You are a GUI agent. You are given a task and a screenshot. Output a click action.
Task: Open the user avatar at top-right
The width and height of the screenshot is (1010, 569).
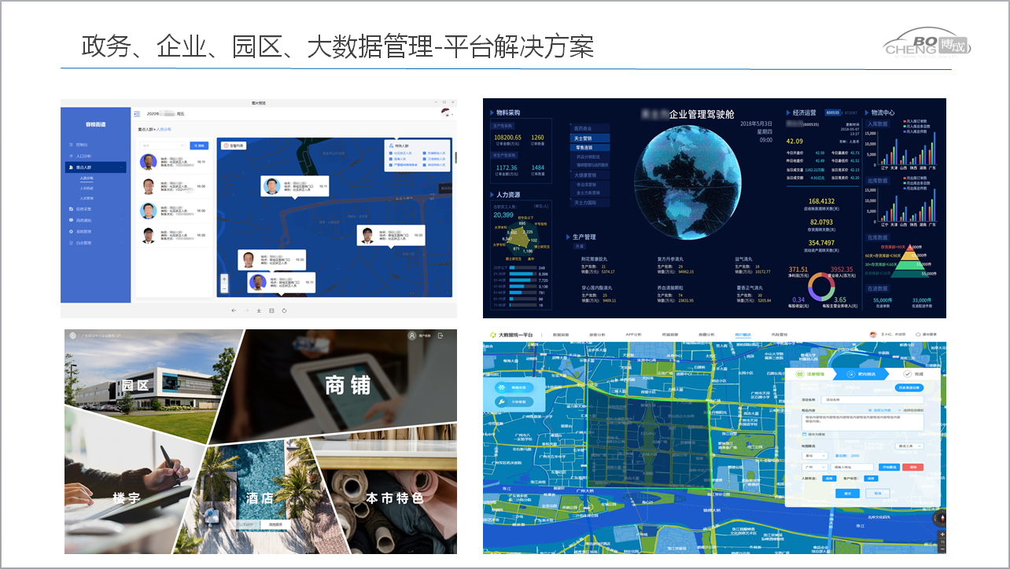[445, 113]
